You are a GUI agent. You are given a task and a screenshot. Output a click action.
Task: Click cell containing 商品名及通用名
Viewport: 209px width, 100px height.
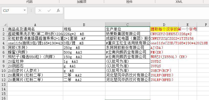(x=35, y=29)
